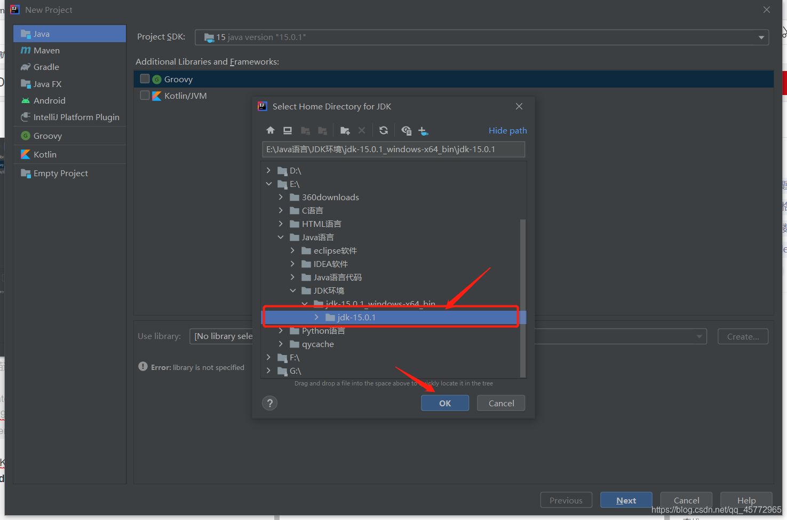The width and height of the screenshot is (787, 520).
Task: Cancel the Select Home Directory dialog
Action: point(501,403)
